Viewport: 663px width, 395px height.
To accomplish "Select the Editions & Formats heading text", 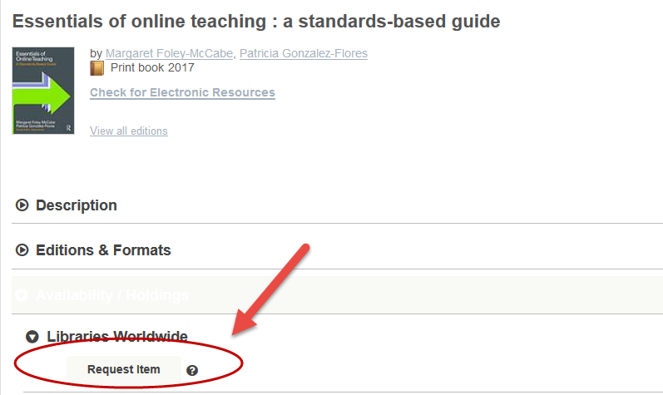I will click(x=104, y=250).
